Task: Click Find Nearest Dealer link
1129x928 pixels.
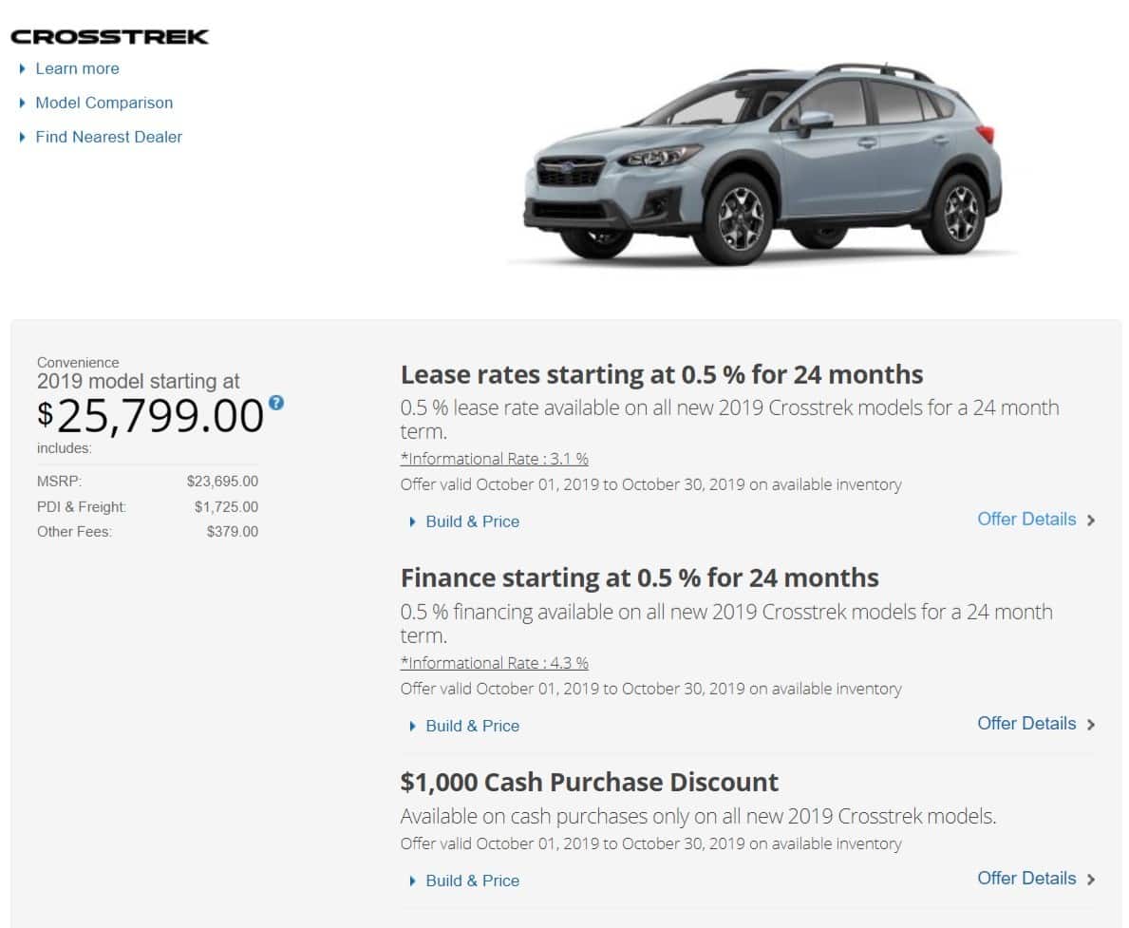Action: point(108,137)
